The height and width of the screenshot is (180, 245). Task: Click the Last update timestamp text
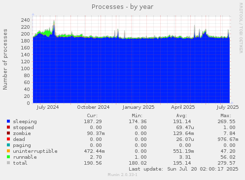183,169
